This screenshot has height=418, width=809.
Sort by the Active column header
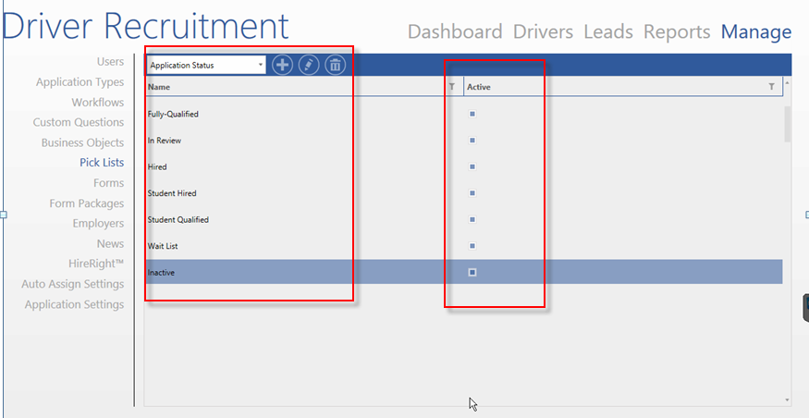pos(478,87)
